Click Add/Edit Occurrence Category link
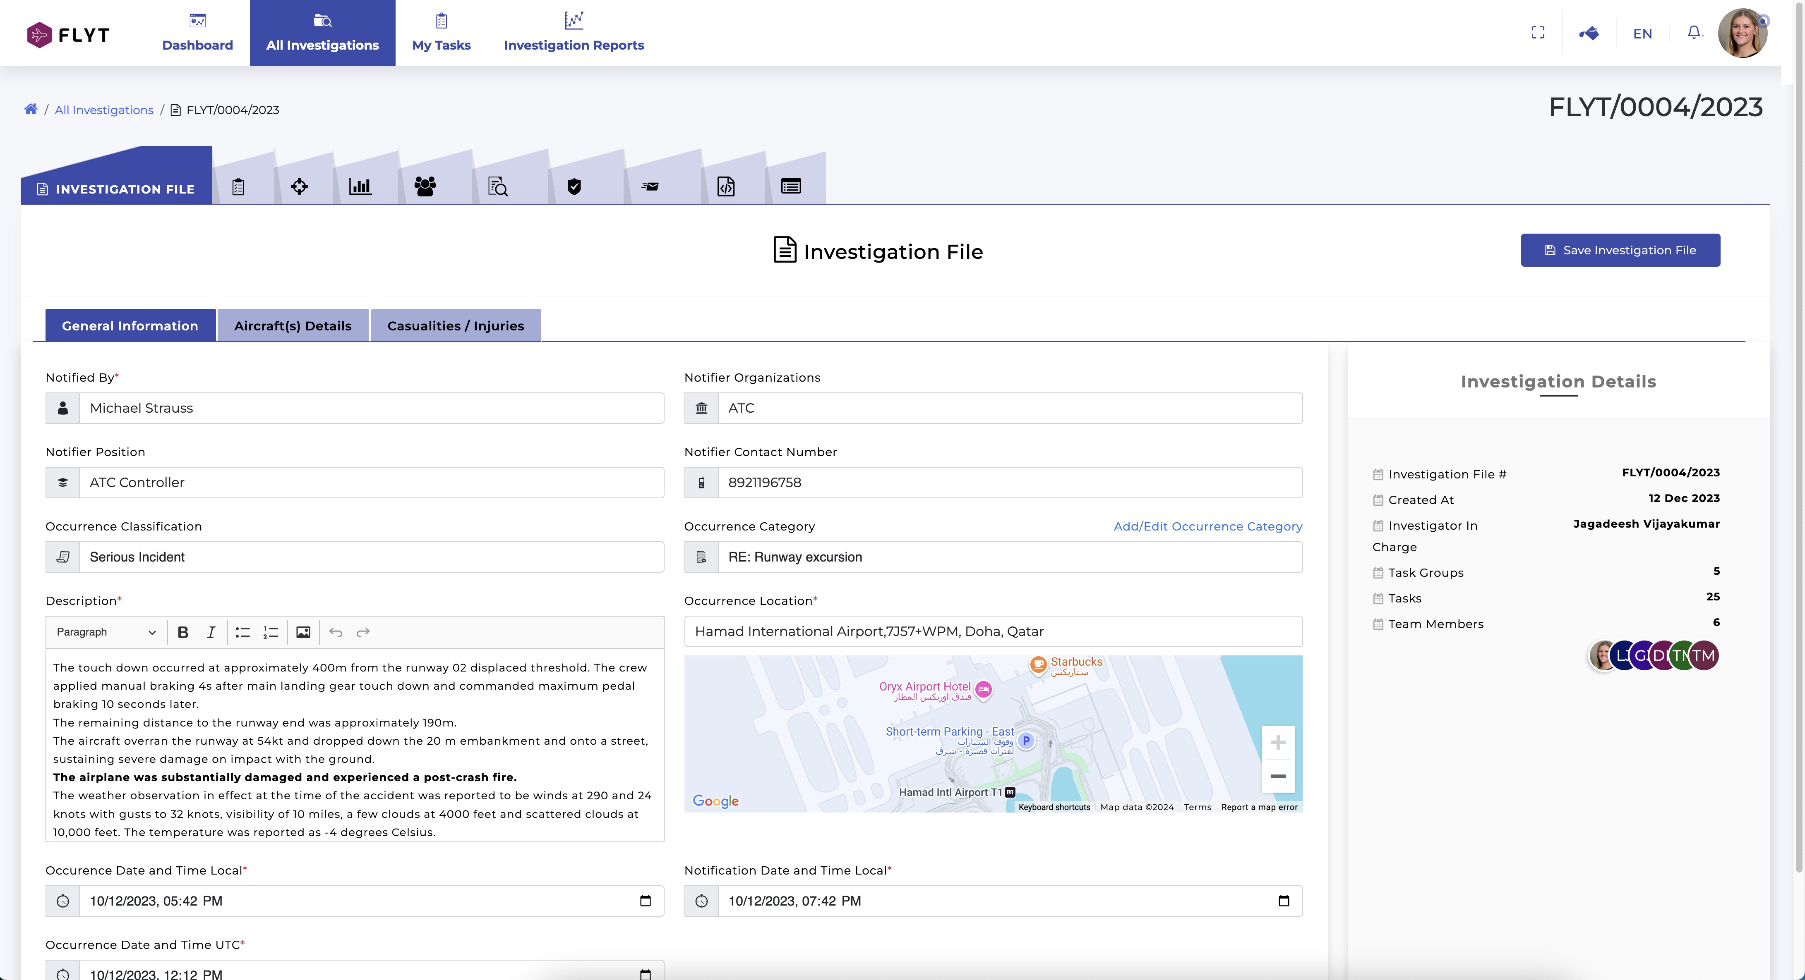Viewport: 1805px width, 980px height. 1208,526
